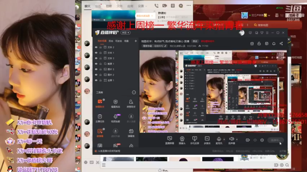The image size is (307, 172).
Task: Open the 斗鱼直播伴侣使用教程 link
Action: pyautogui.click(x=109, y=151)
